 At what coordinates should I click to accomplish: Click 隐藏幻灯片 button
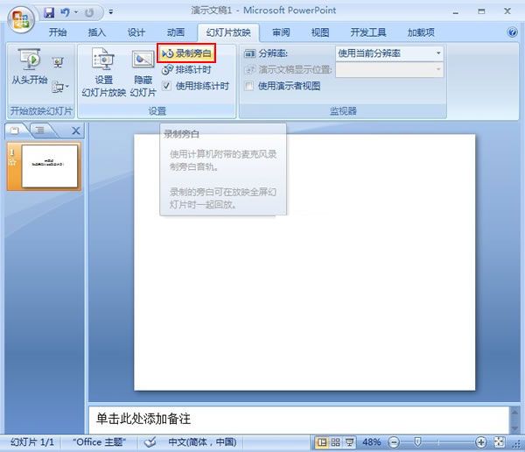(x=143, y=73)
